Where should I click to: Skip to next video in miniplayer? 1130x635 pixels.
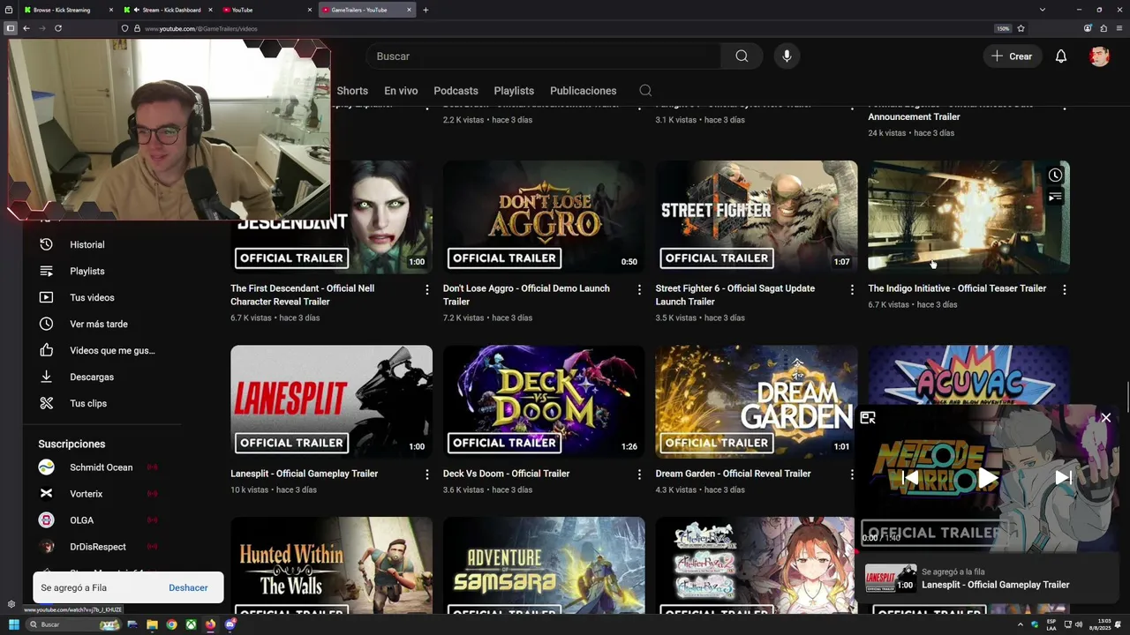click(x=1063, y=478)
